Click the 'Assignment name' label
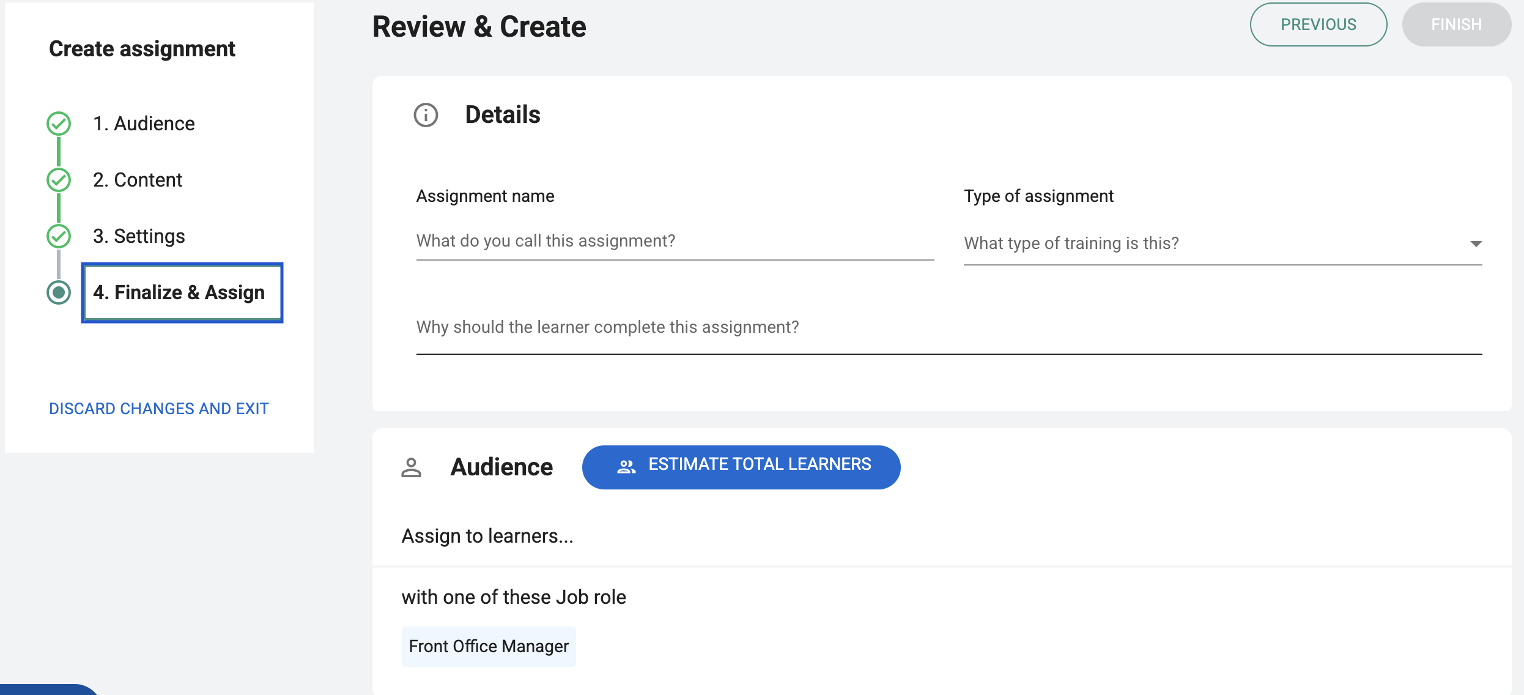This screenshot has height=695, width=1524. coord(485,196)
